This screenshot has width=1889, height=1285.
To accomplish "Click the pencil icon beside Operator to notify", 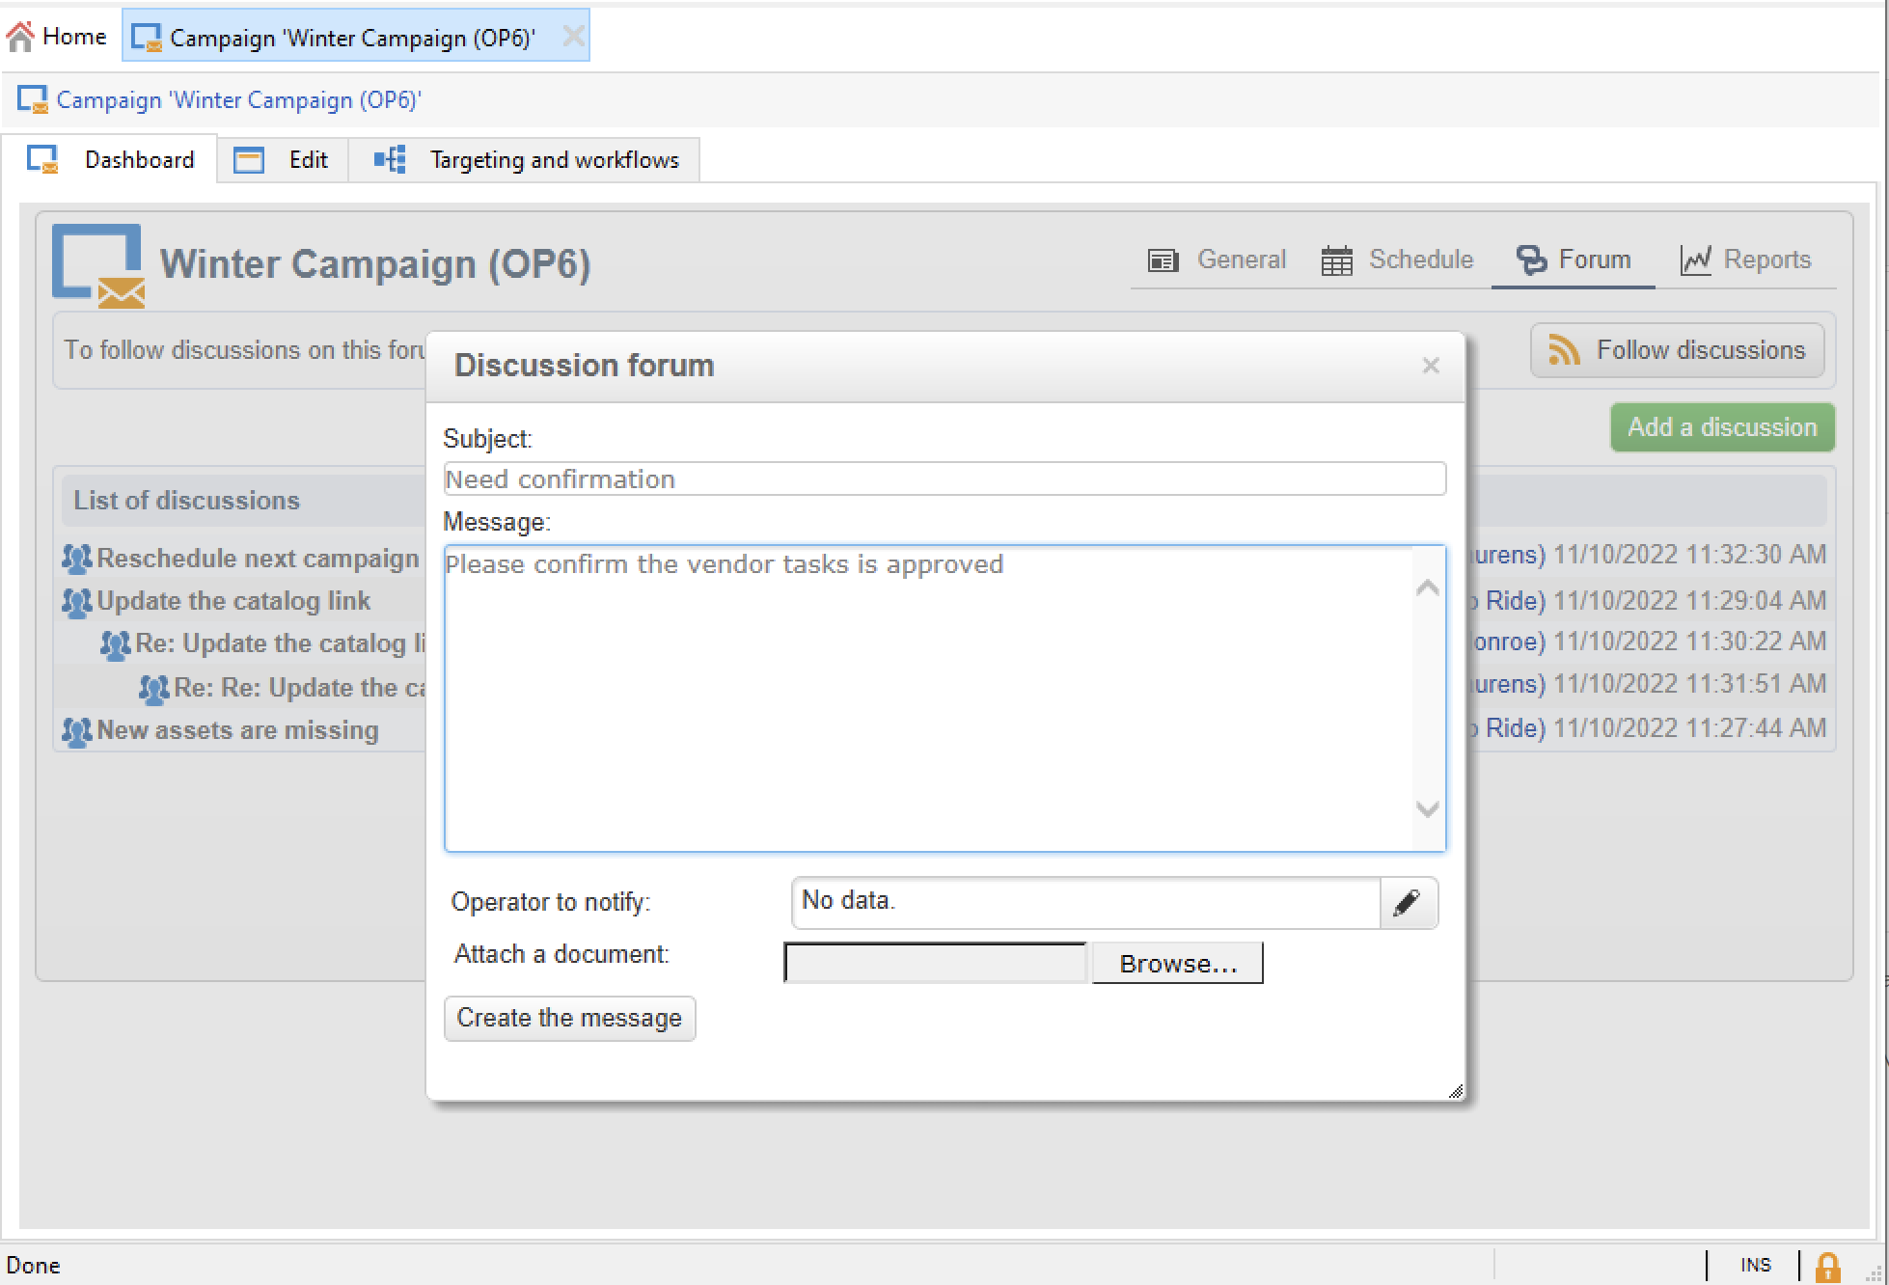I will pyautogui.click(x=1408, y=903).
